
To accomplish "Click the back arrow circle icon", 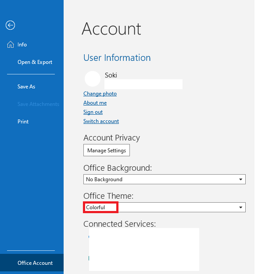I will click(10, 25).
